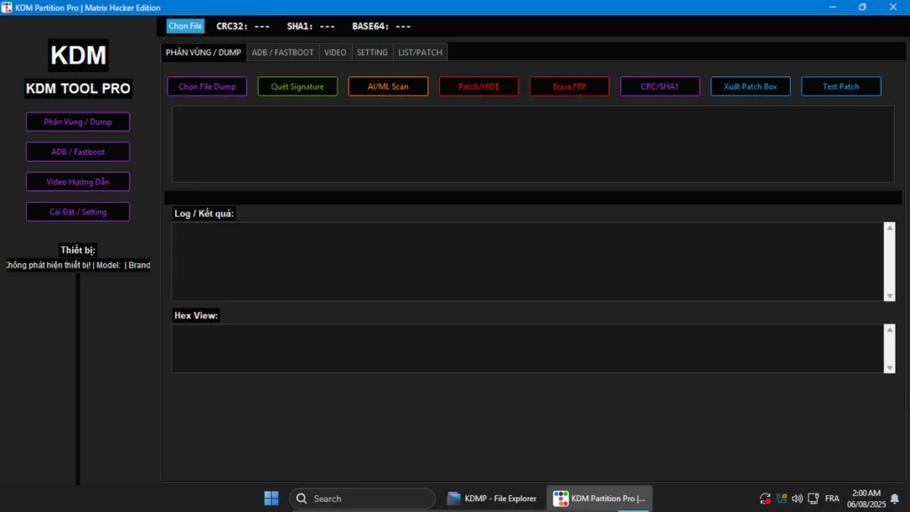Screen dimensions: 910x512
Task: Click the KDM Partition Pro taskbar icon
Action: click(600, 499)
